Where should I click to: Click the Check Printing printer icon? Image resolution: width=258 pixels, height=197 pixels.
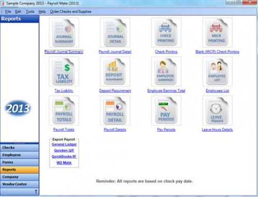[x=166, y=33]
